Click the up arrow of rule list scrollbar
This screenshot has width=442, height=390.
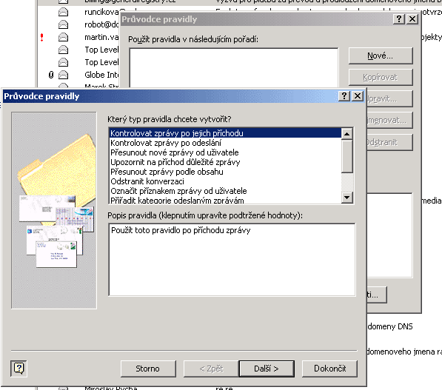click(x=346, y=133)
